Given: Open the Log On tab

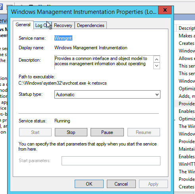Looking at the screenshot, I should (x=42, y=25).
